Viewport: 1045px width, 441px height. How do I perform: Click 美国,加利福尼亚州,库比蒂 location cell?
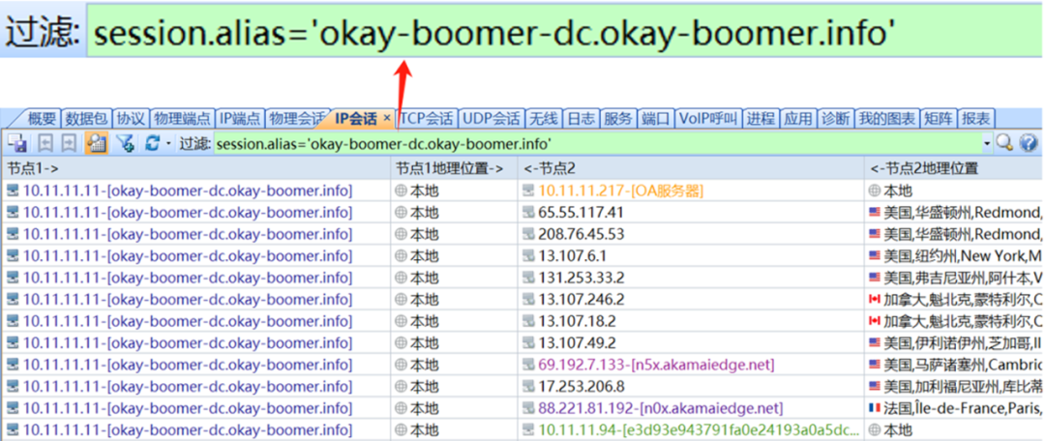(954, 387)
